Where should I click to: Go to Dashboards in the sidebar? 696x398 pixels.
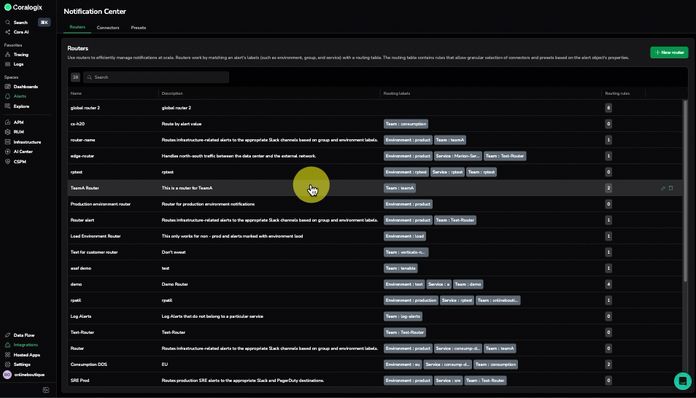[x=26, y=87]
